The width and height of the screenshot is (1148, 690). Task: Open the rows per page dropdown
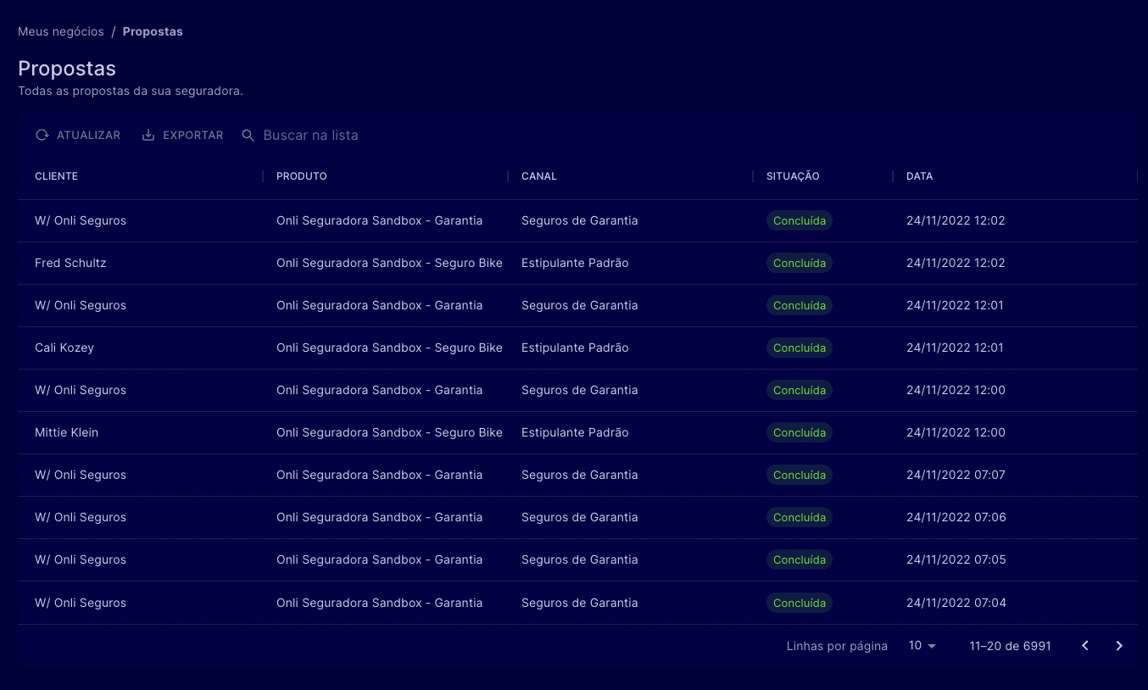coord(922,646)
